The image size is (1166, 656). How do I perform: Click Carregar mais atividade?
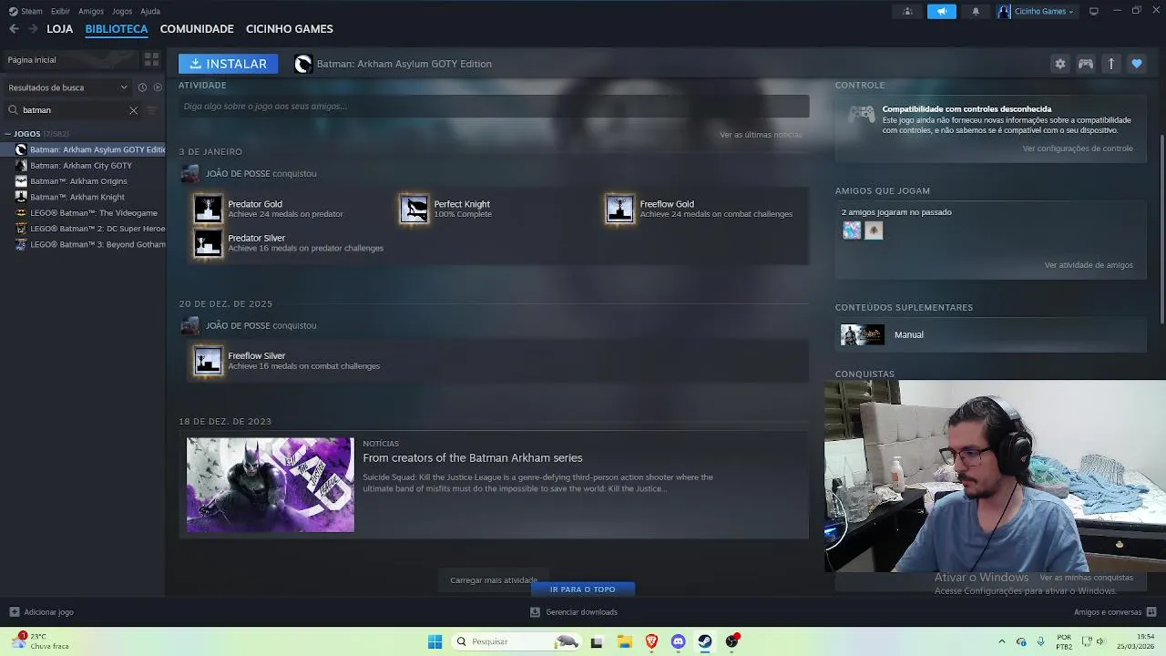point(494,580)
